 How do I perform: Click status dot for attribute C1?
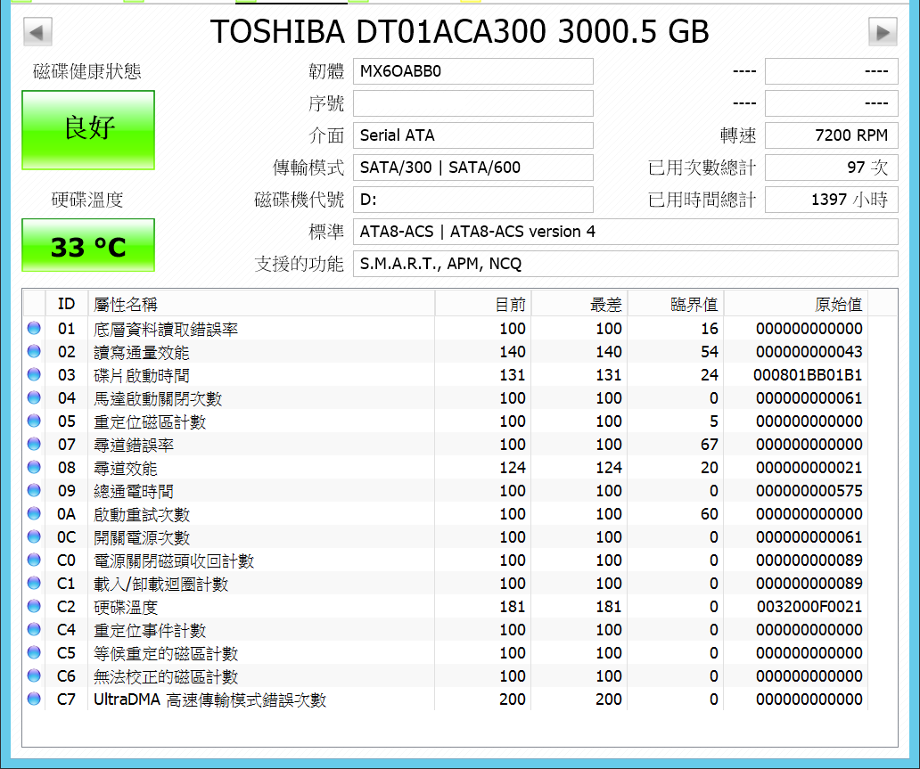coord(34,583)
